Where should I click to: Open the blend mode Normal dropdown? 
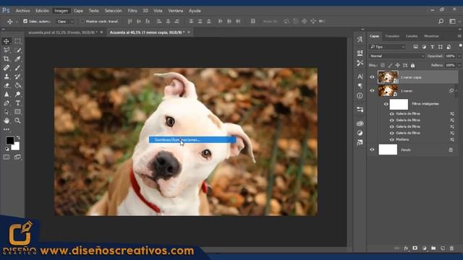point(397,56)
